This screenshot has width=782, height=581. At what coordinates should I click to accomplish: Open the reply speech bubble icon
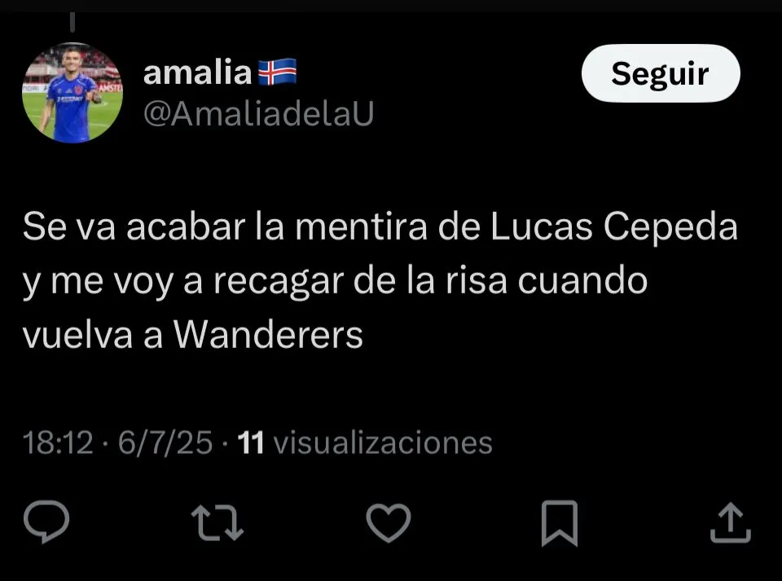point(46,522)
